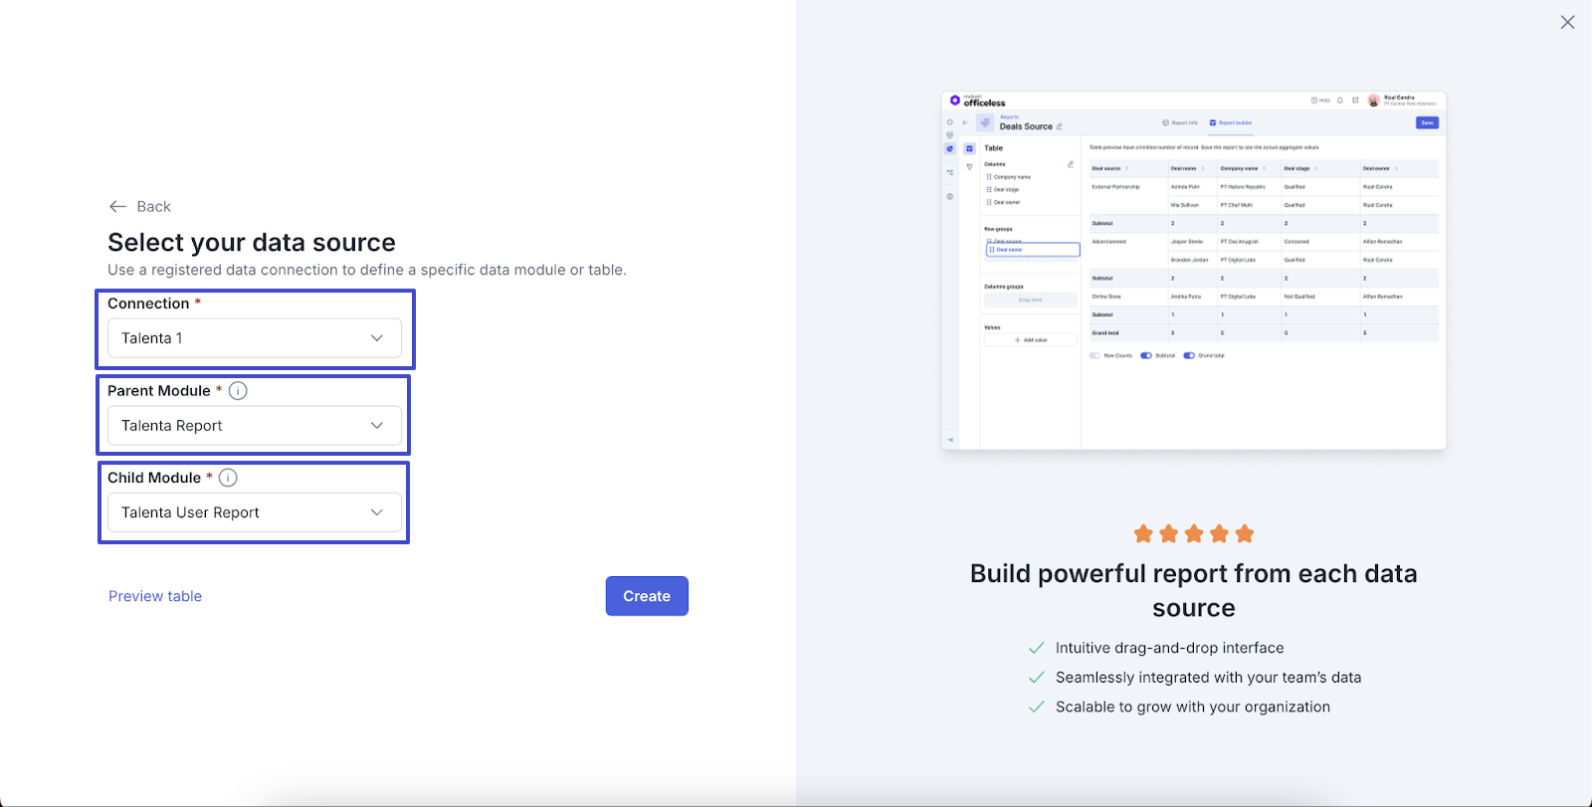Screen dimensions: 1592x807
Task: Expand the Child Module dropdown
Action: 255,512
